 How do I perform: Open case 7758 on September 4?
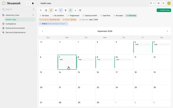(143, 45)
